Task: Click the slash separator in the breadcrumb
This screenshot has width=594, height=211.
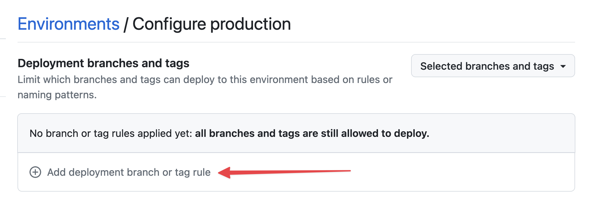Action: [x=126, y=24]
